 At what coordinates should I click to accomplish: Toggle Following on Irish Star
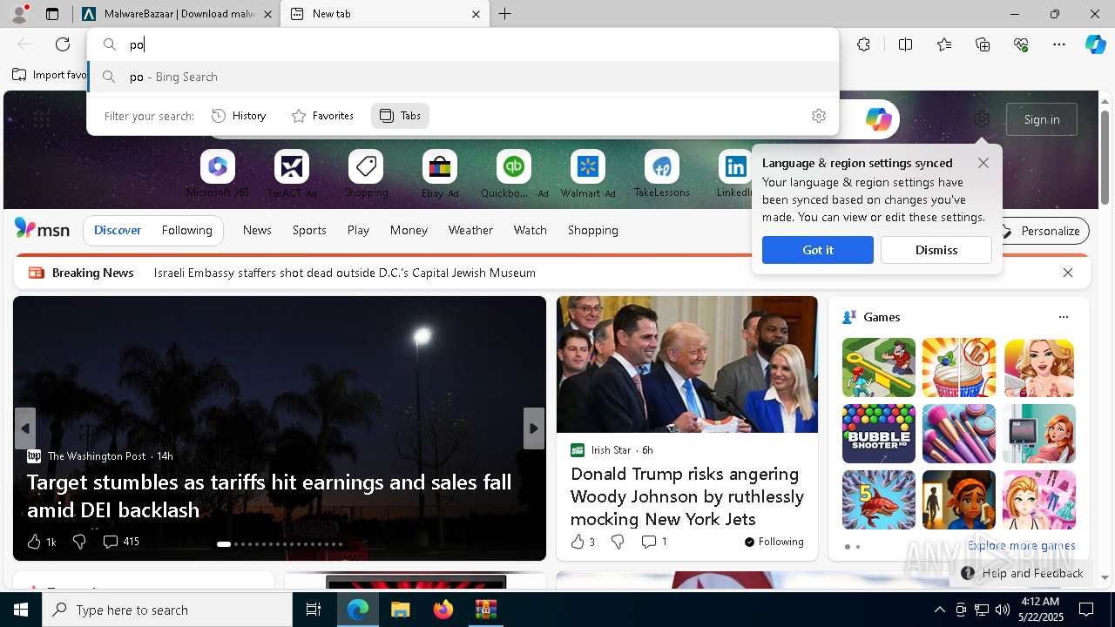point(774,542)
